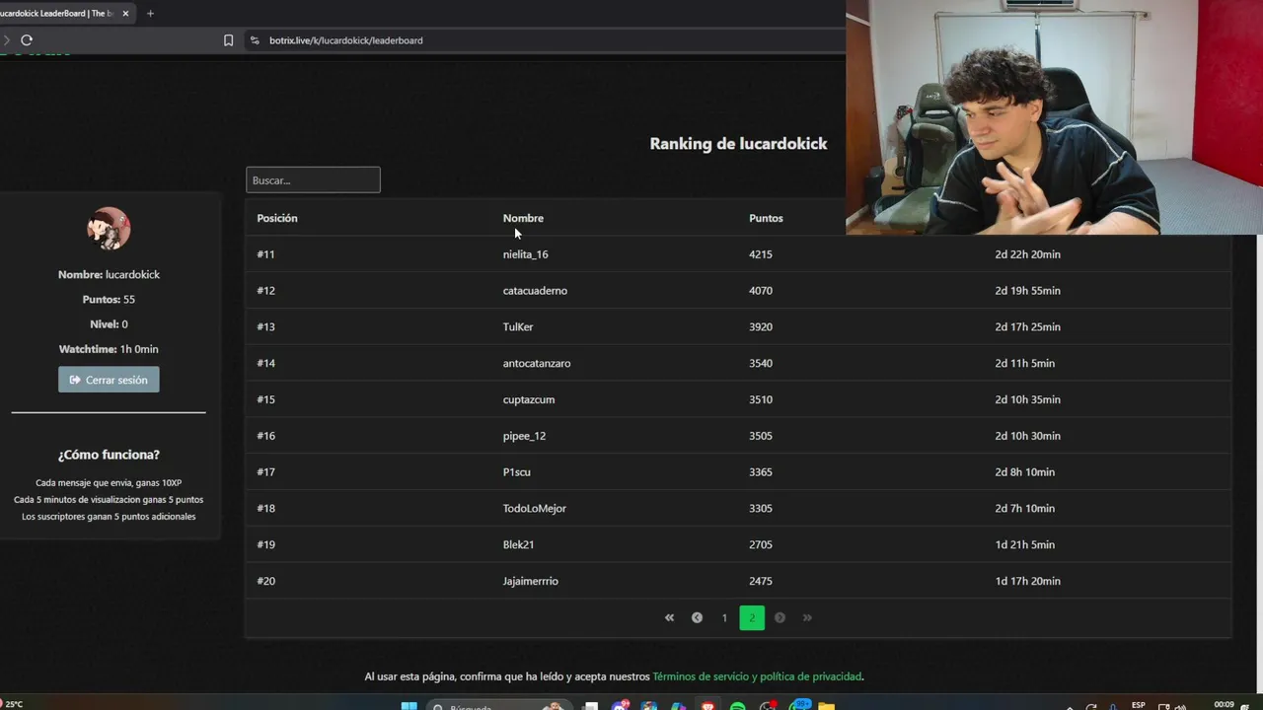Click position #11 cell
This screenshot has width=1263, height=710.
[x=265, y=254]
